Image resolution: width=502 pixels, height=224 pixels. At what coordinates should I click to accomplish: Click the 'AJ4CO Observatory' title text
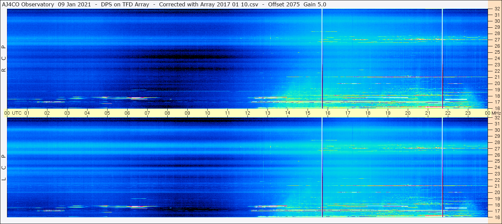pos(28,5)
